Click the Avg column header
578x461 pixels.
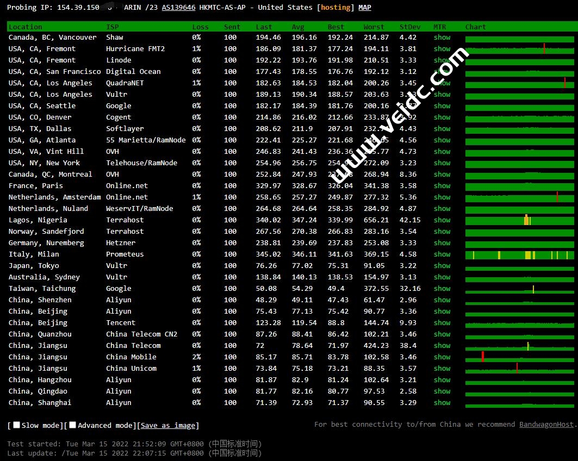[x=298, y=27]
